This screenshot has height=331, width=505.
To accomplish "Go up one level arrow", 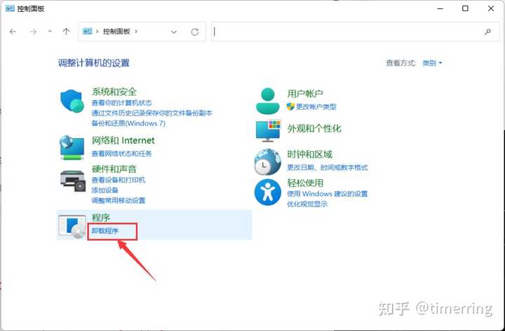I will (66, 31).
